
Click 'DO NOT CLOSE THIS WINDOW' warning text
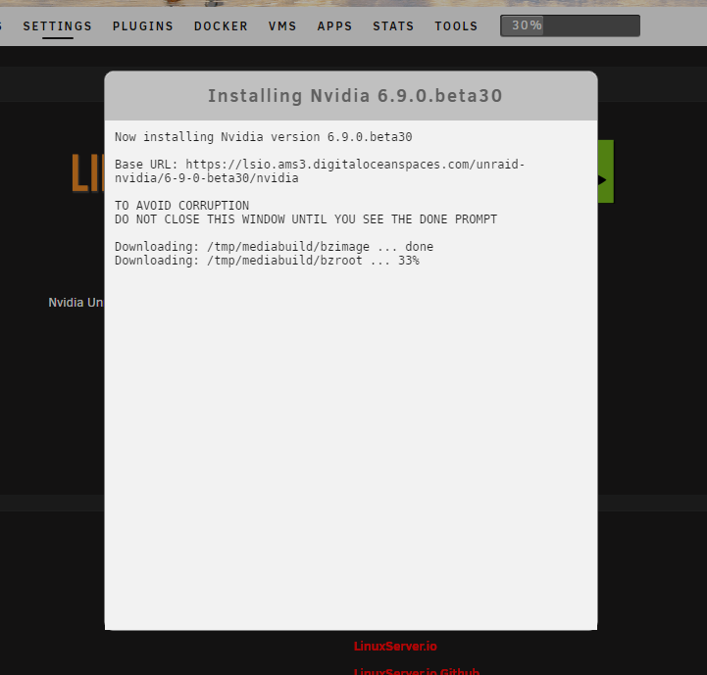306,219
